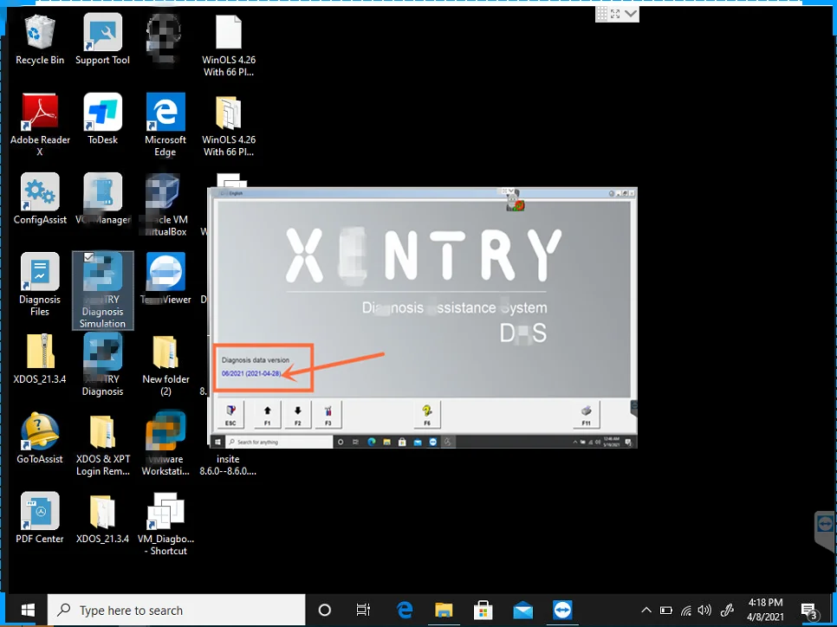Show hidden system tray icons
Viewport: 837px width, 627px height.
(x=646, y=610)
